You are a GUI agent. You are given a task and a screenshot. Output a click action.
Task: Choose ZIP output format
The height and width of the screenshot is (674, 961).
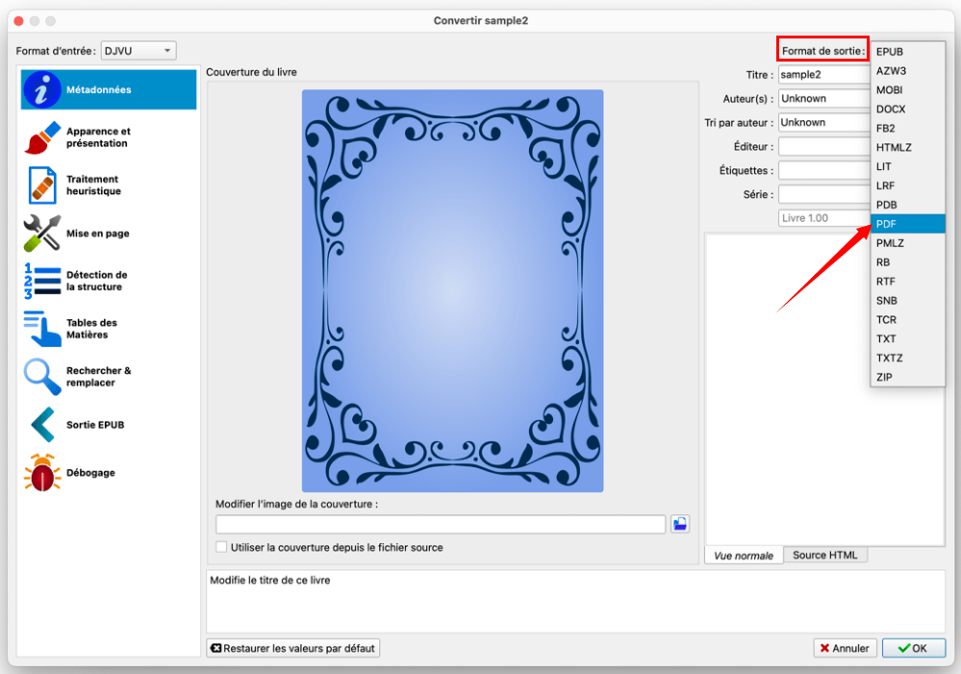click(x=907, y=377)
